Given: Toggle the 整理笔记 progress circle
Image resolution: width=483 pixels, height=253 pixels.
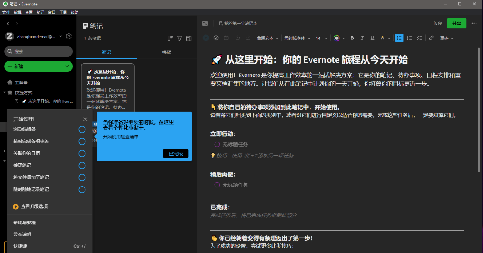Looking at the screenshot, I should (82, 165).
